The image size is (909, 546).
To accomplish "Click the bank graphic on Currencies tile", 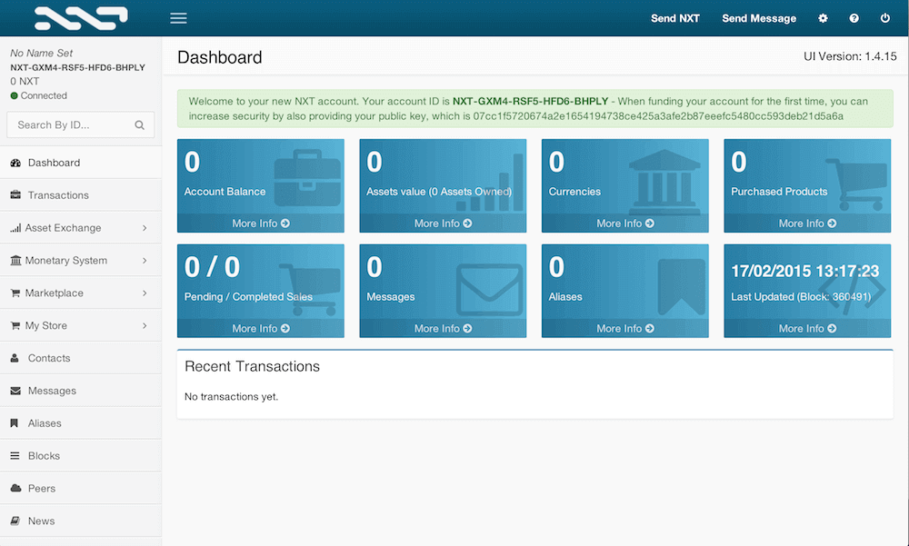I will tap(664, 182).
